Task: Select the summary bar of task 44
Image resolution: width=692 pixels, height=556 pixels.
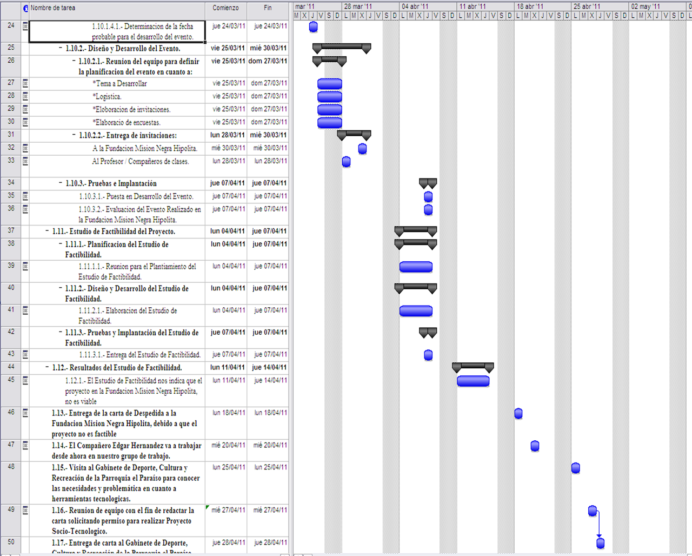Action: click(473, 367)
